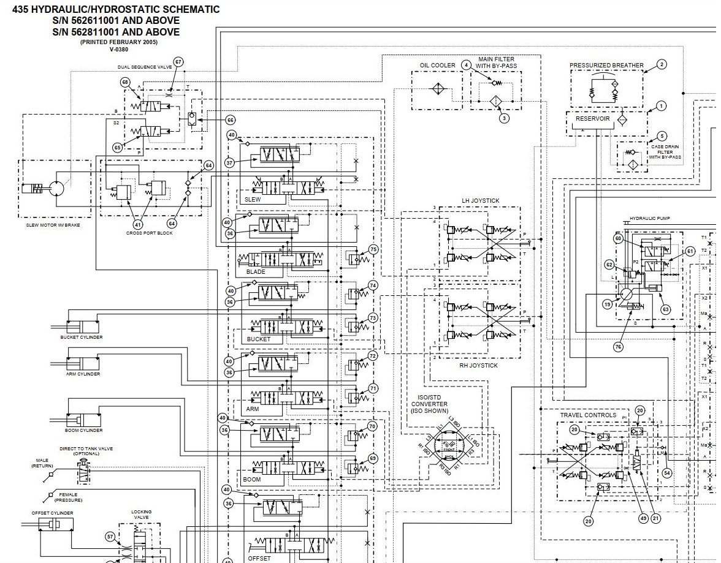Viewport: 721px width, 563px height.
Task: Click the 'BLADE' valve section label
Action: (256, 271)
